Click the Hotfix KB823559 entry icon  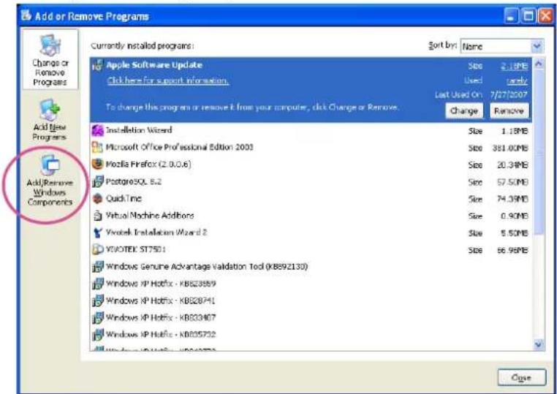(x=97, y=284)
